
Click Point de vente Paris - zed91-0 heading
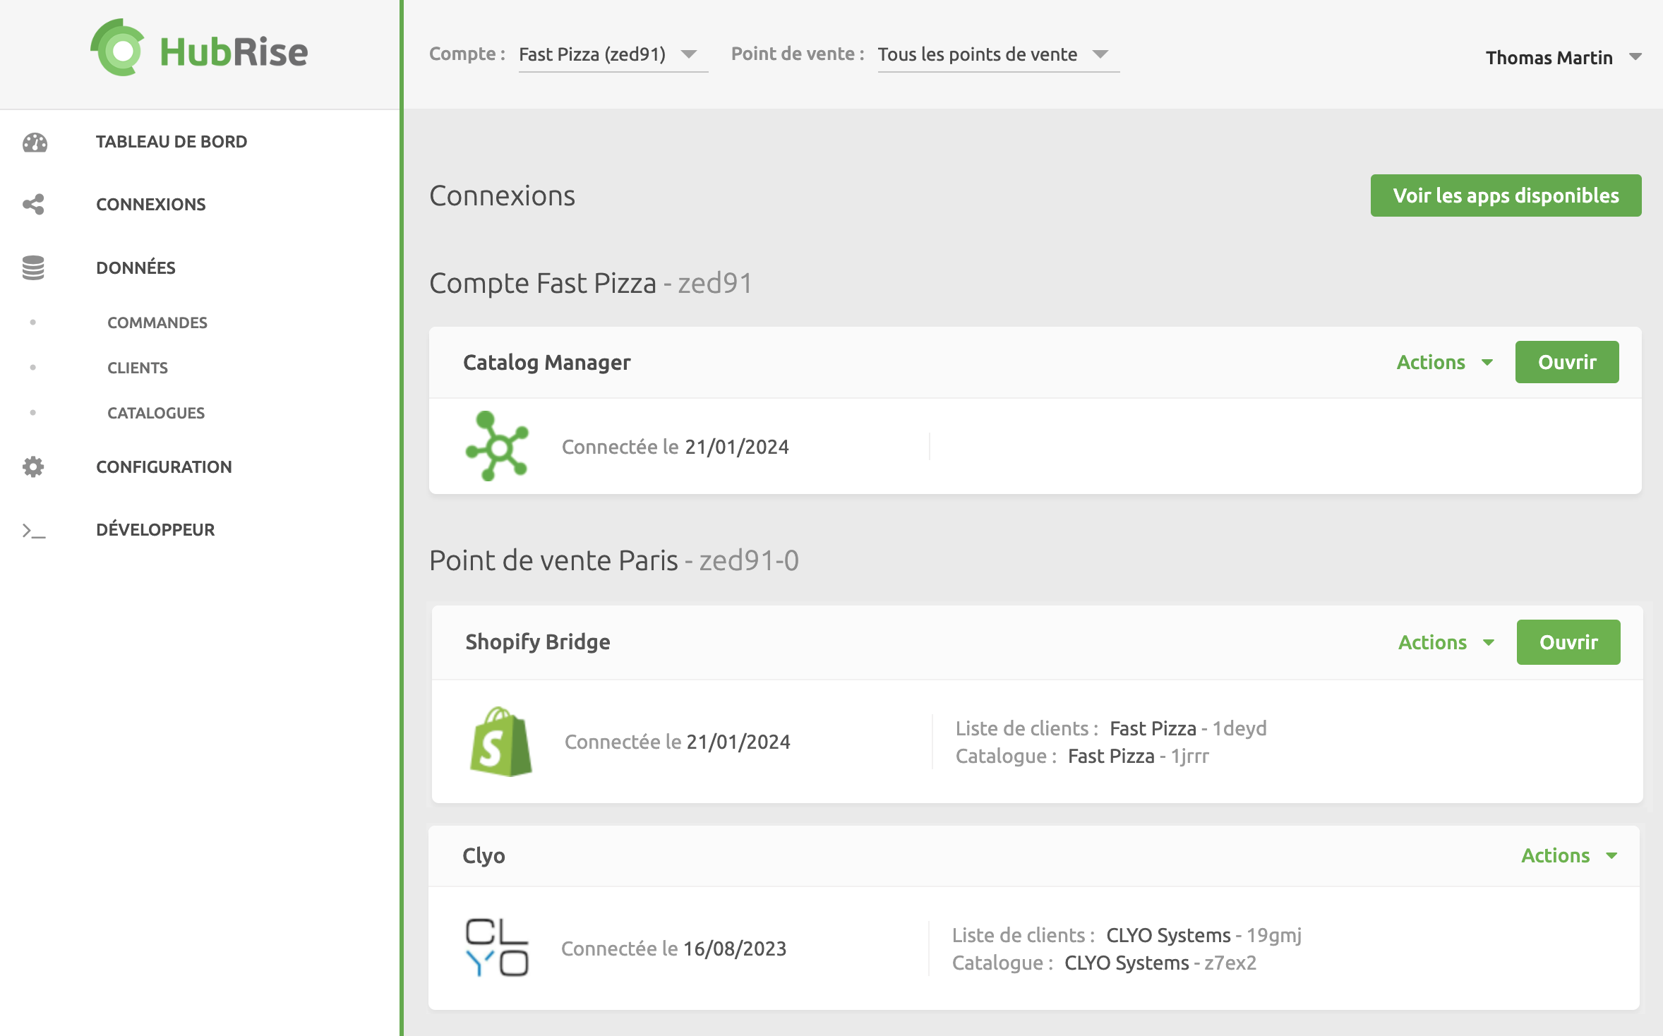[x=614, y=560]
